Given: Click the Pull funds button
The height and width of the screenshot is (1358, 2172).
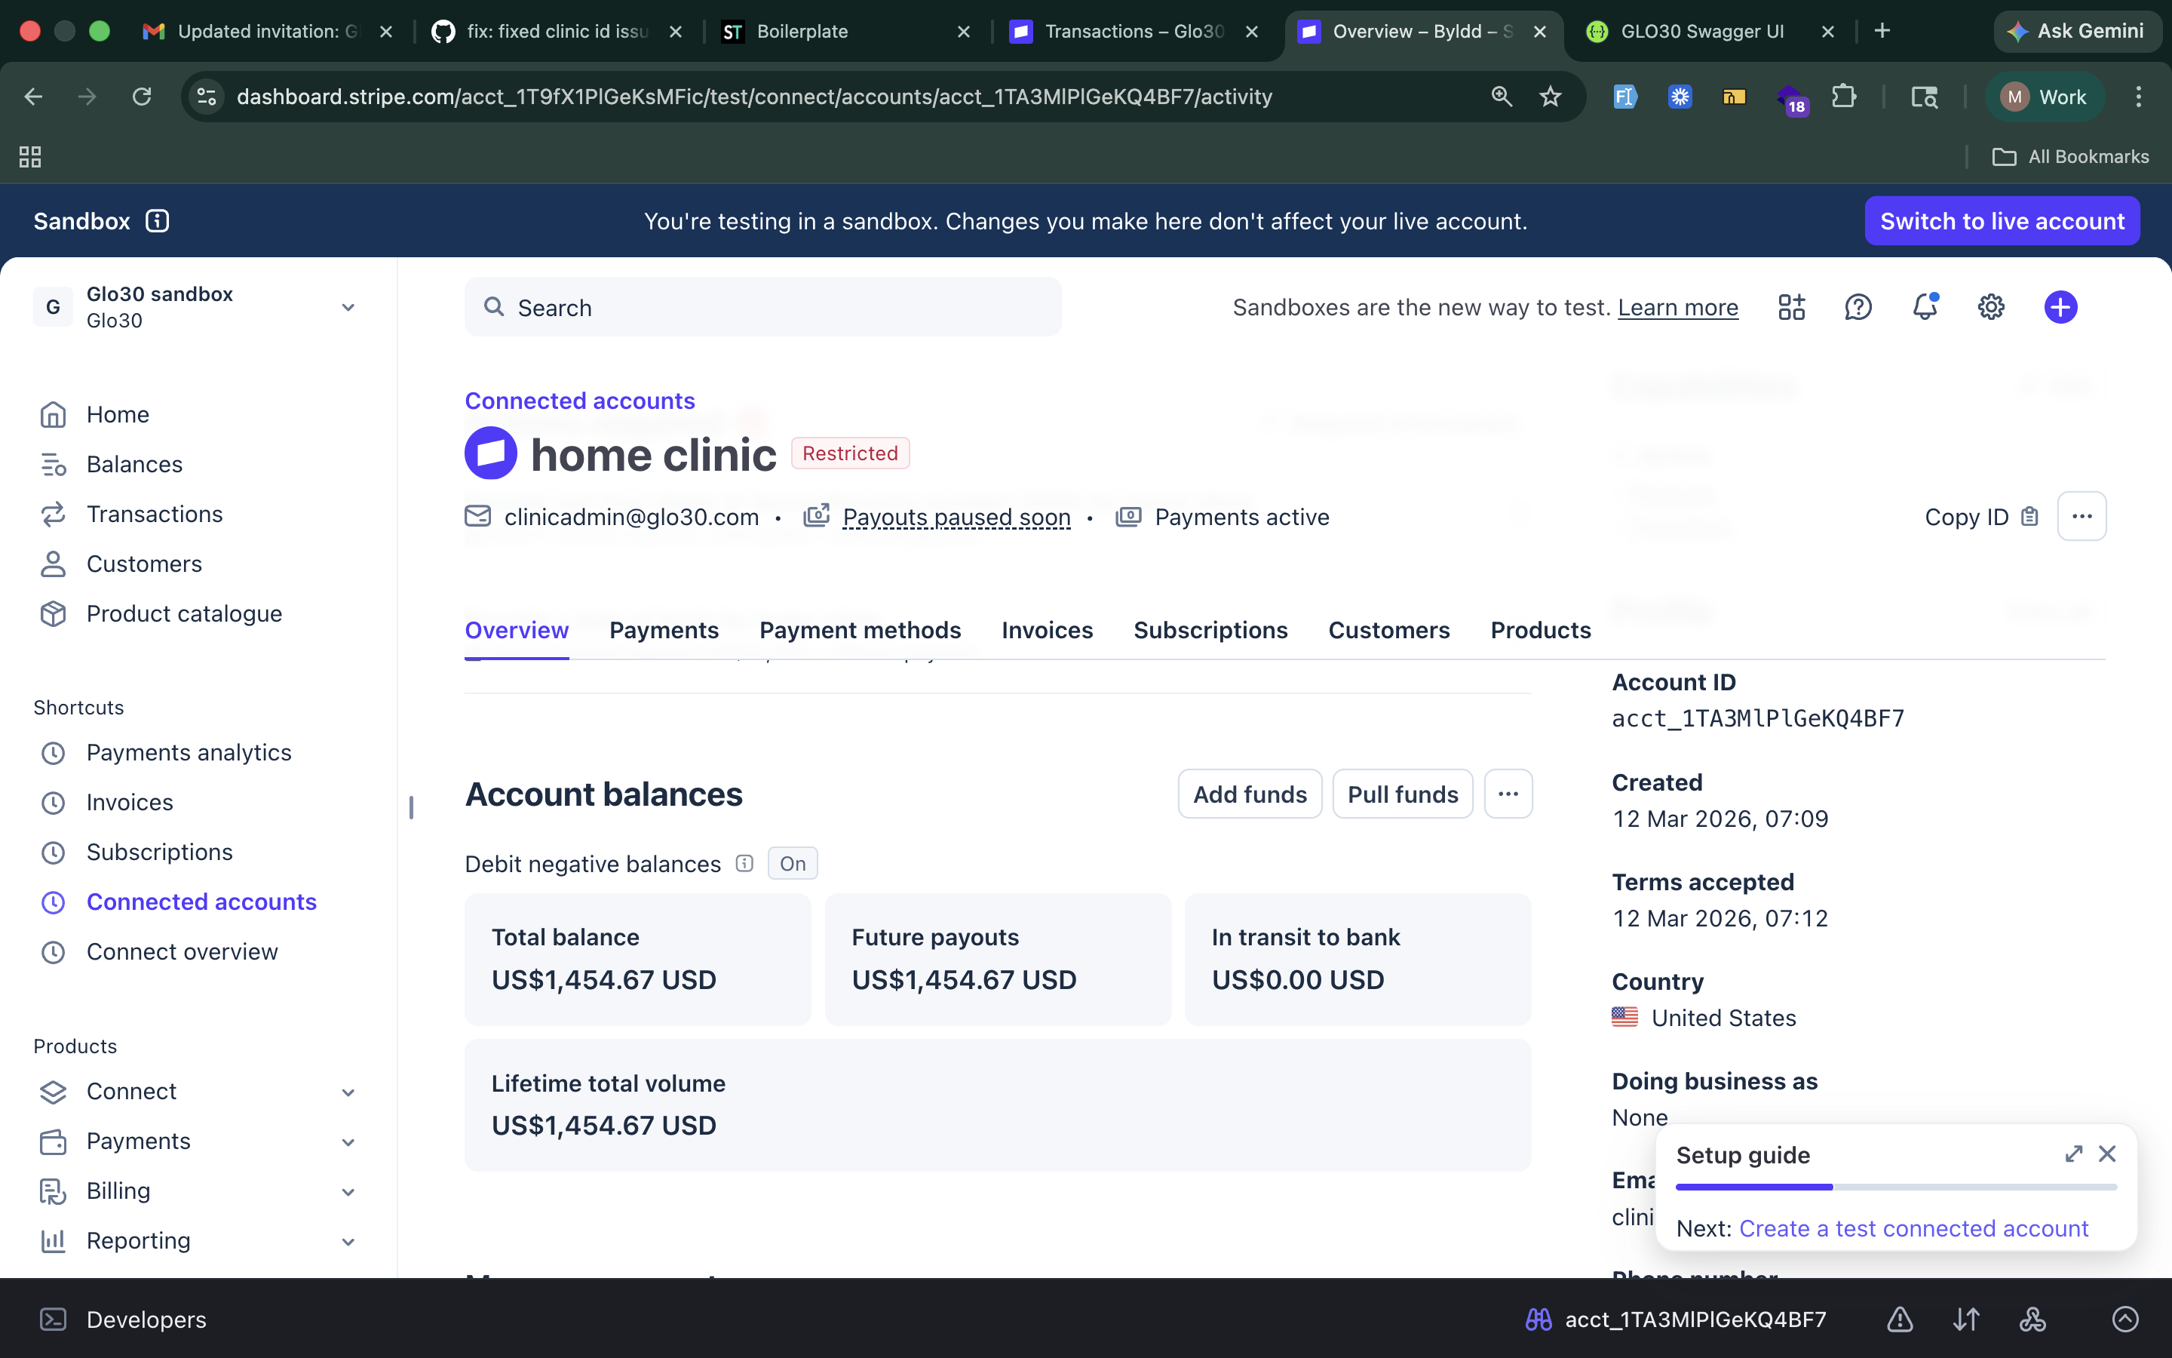Looking at the screenshot, I should (1403, 794).
